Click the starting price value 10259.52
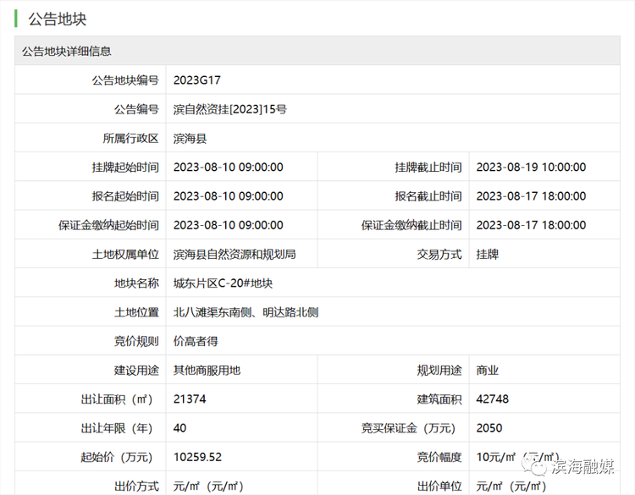The width and height of the screenshot is (635, 495). (x=197, y=457)
